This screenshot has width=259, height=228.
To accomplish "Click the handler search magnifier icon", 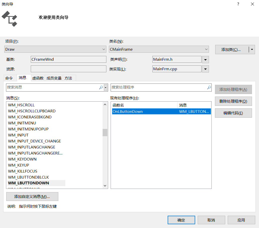I will tap(209, 87).
